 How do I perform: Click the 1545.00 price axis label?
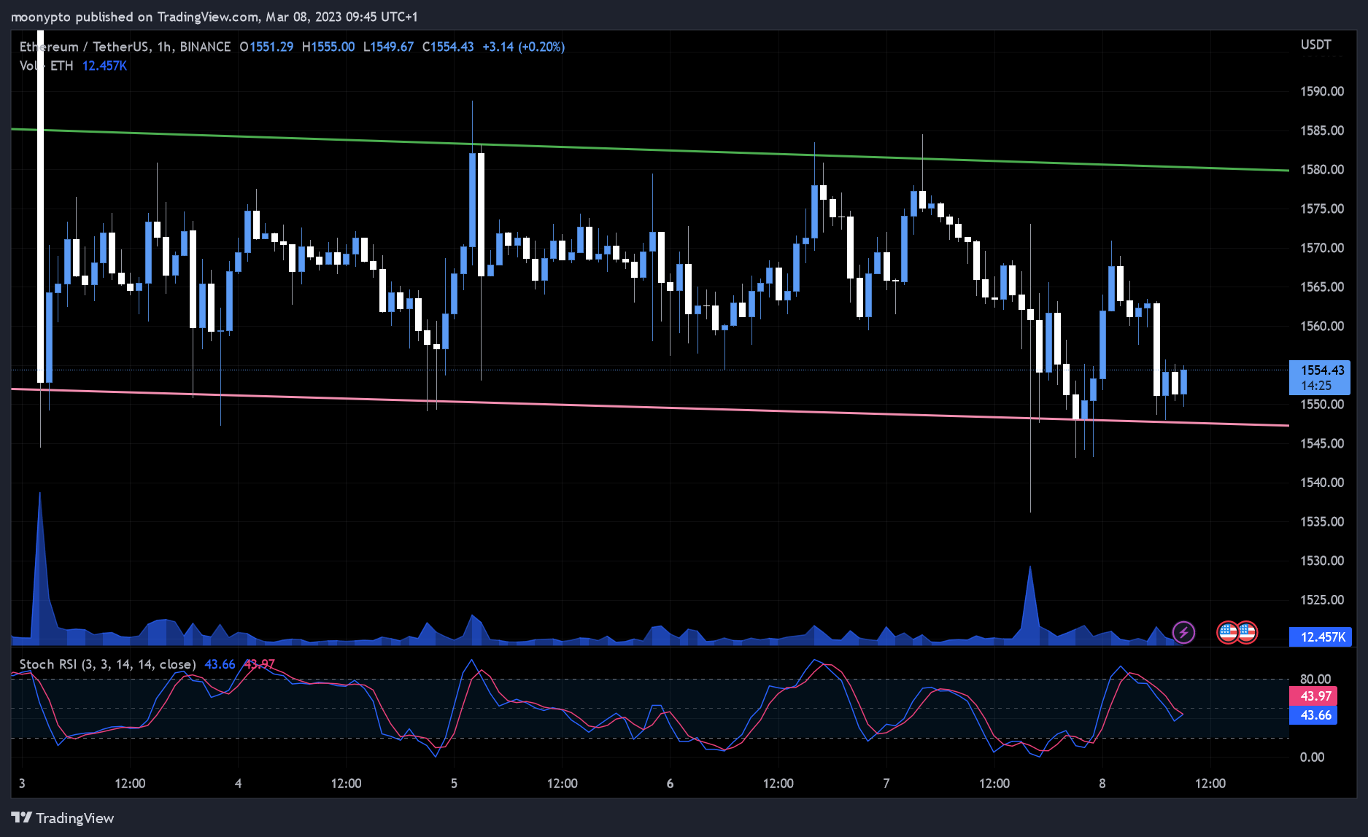pyautogui.click(x=1321, y=443)
